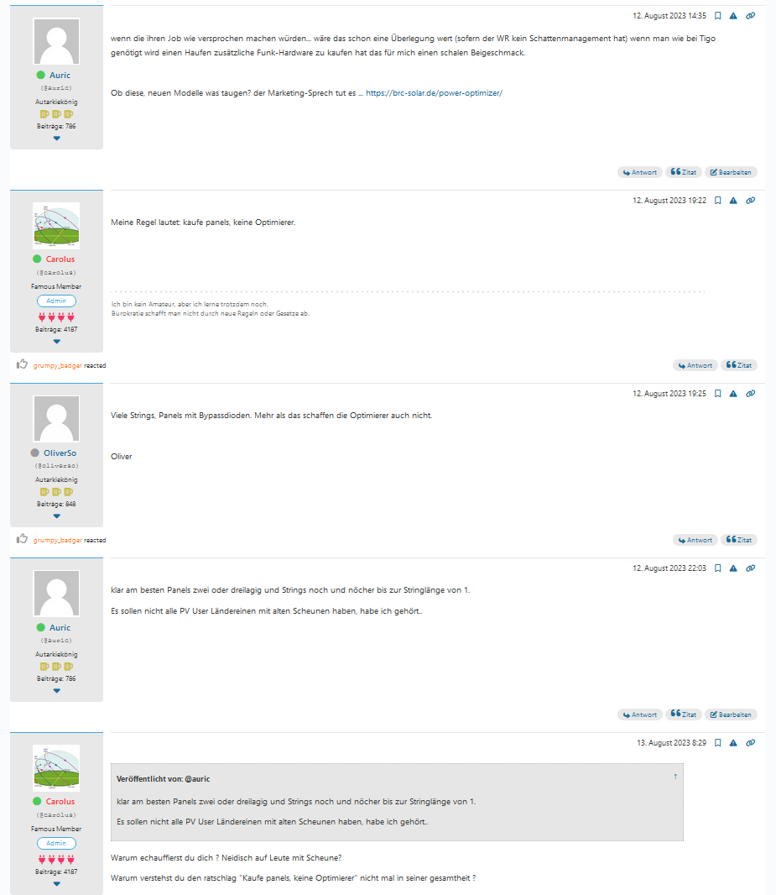Expand OliverSo's profile details arrow

point(56,516)
